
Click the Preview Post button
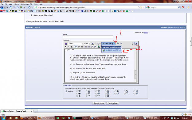pyautogui.click(x=112, y=103)
